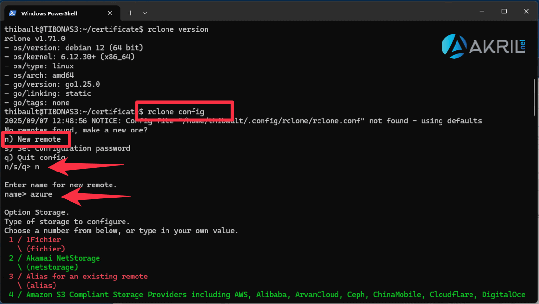Viewport: 539px width, 304px height.
Task: Click the 'rclone config' command text
Action: [x=176, y=112]
